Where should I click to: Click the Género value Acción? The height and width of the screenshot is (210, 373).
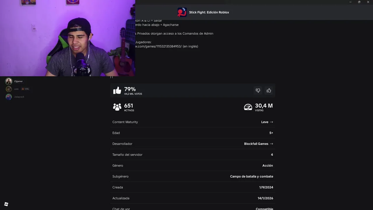point(268,166)
